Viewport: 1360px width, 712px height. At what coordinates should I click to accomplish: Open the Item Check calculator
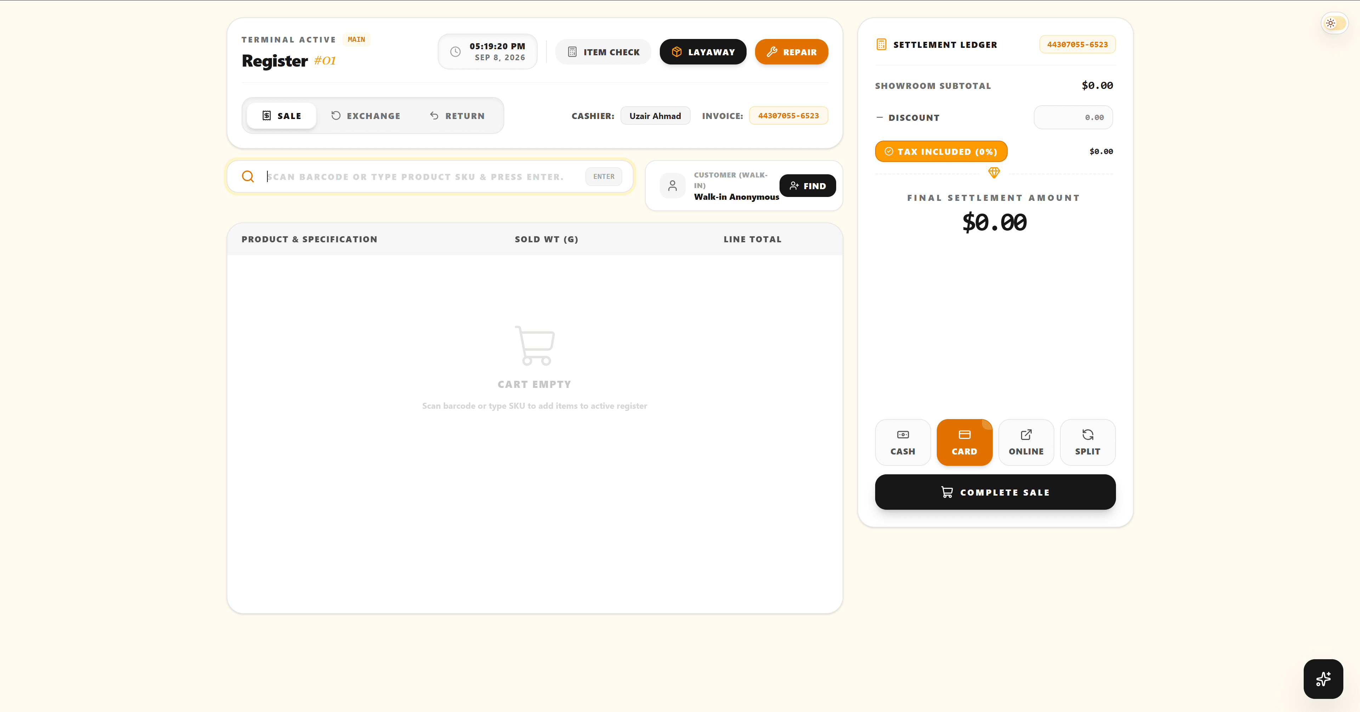(x=603, y=52)
